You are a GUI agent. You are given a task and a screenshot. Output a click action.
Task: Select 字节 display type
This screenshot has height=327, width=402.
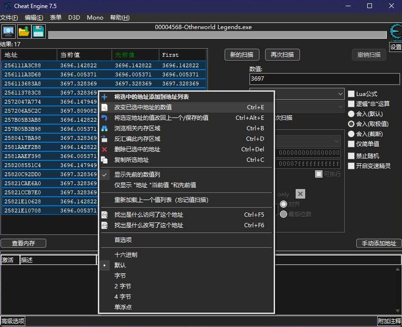pos(186,276)
